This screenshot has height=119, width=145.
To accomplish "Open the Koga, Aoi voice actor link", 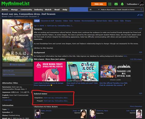I will click(x=76, y=111).
